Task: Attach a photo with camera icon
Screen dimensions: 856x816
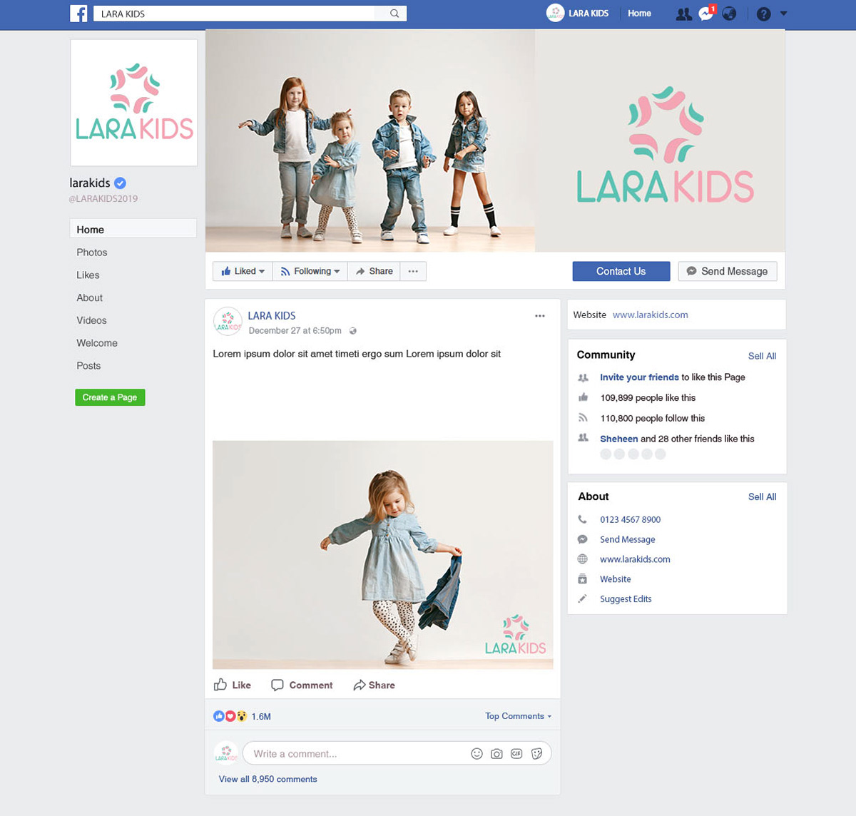Action: click(x=496, y=753)
